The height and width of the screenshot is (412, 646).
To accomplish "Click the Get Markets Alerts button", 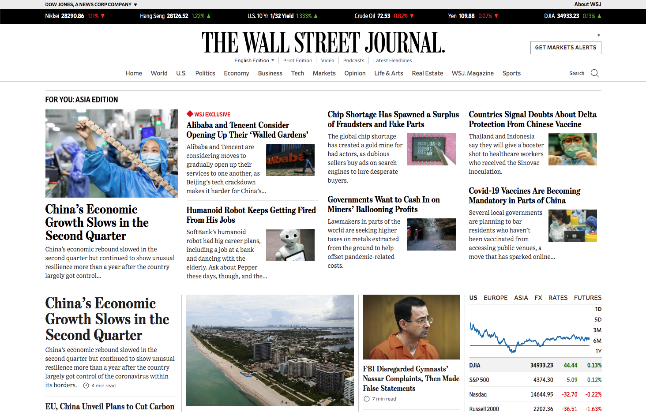I will click(566, 48).
